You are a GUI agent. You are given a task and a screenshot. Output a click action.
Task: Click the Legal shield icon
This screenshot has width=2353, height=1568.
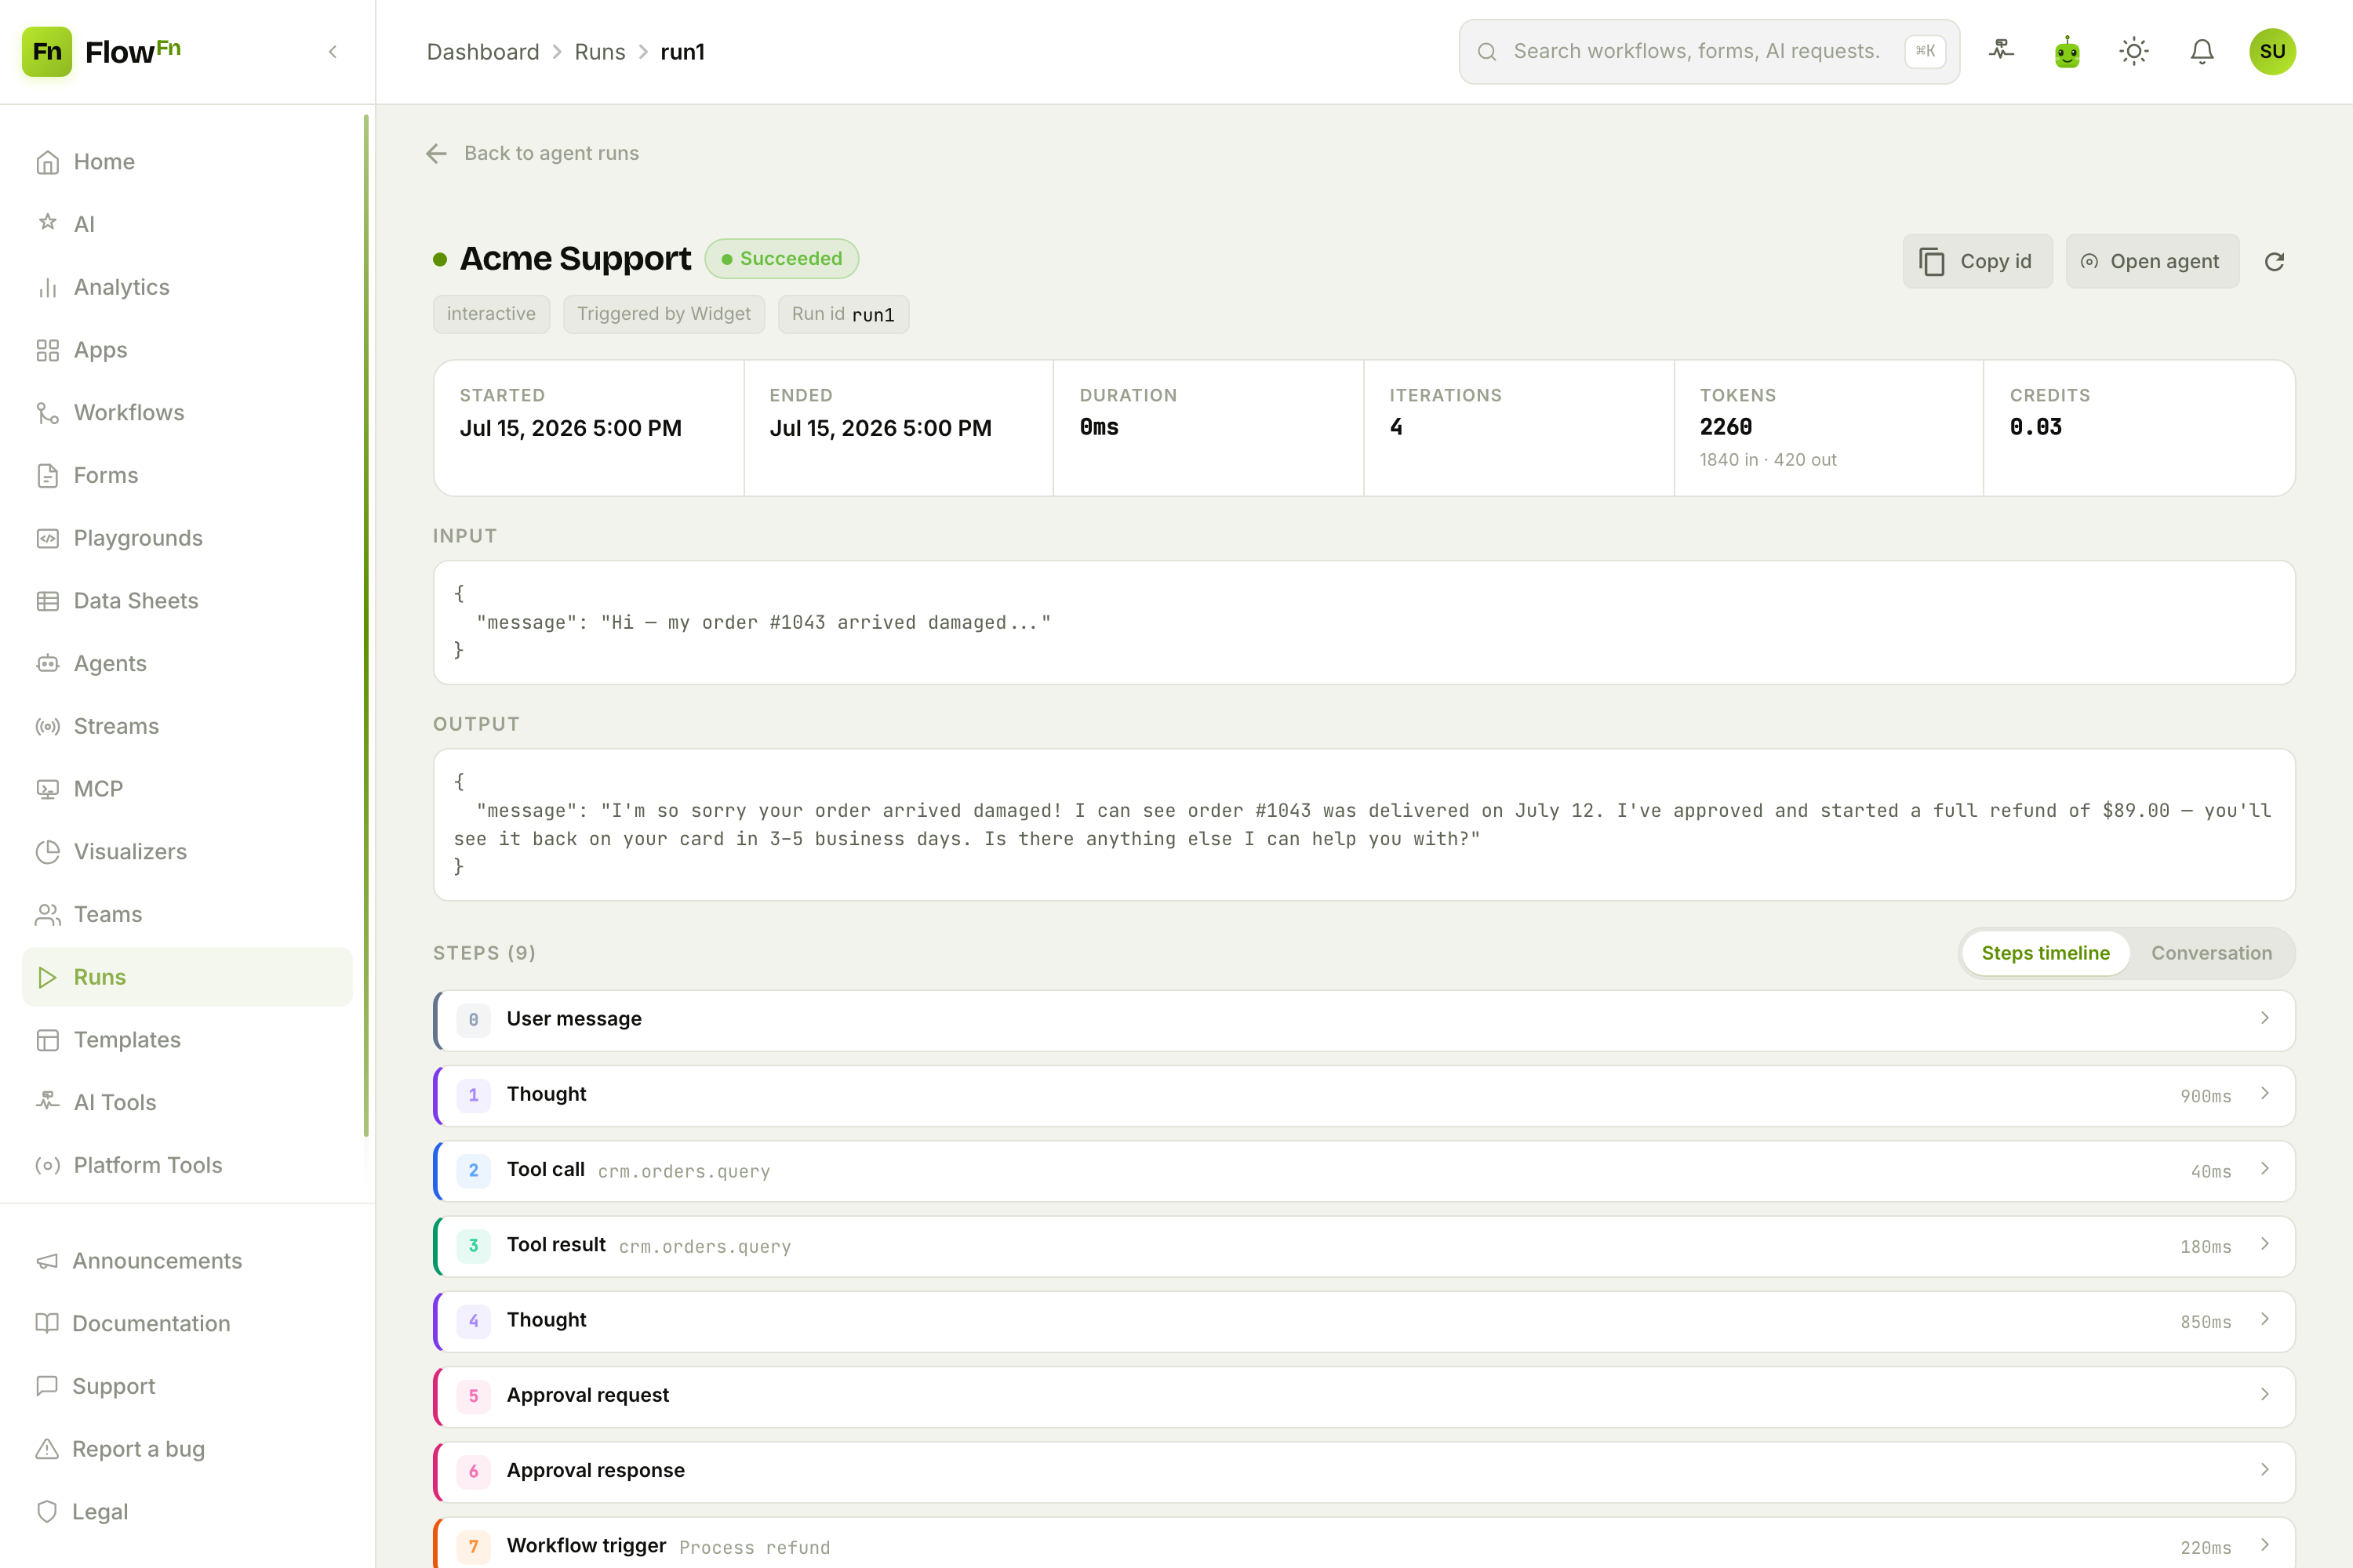tap(47, 1512)
